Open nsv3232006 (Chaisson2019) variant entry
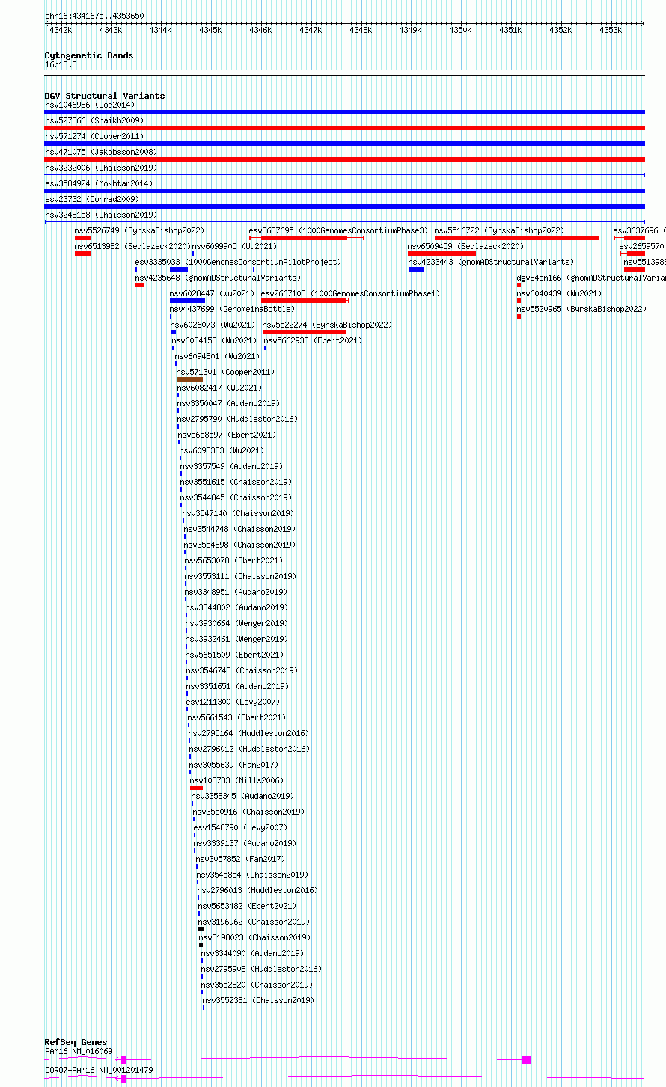 (x=100, y=168)
